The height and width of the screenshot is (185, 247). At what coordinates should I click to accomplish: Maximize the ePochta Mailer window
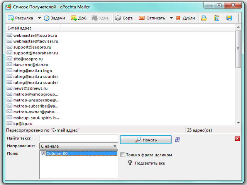219,5
